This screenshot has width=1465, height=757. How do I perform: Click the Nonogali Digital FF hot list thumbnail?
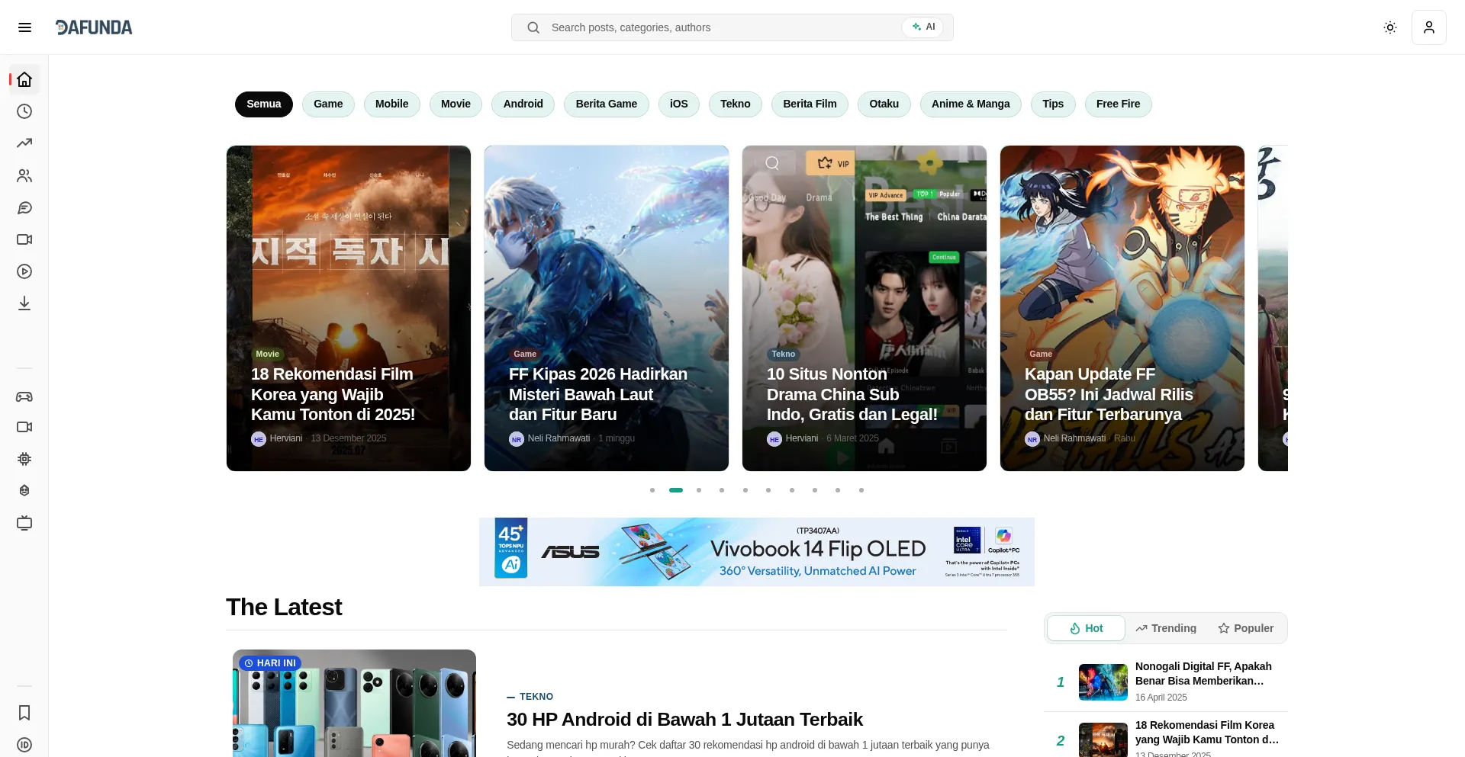(1103, 682)
